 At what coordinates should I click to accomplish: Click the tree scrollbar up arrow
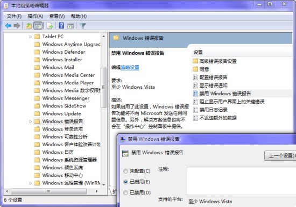103,36
